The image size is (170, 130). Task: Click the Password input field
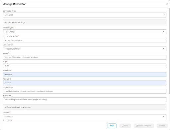point(84,83)
